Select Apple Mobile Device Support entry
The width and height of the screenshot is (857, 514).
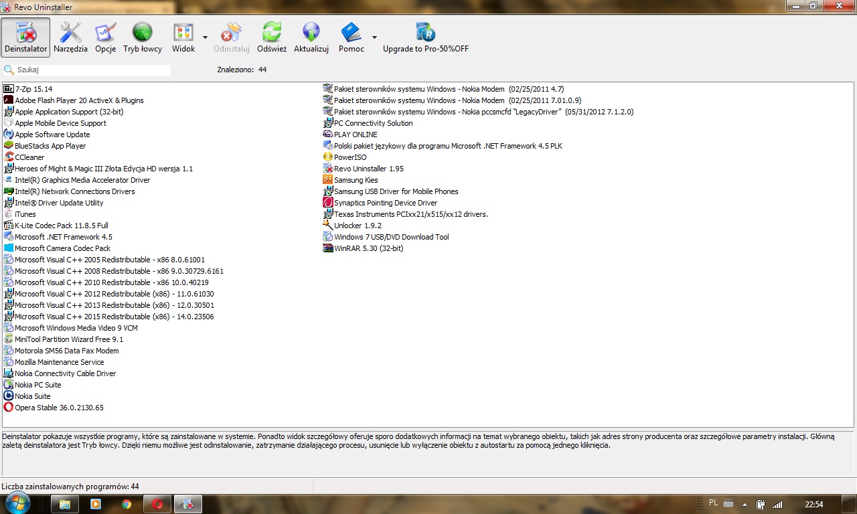(x=60, y=123)
